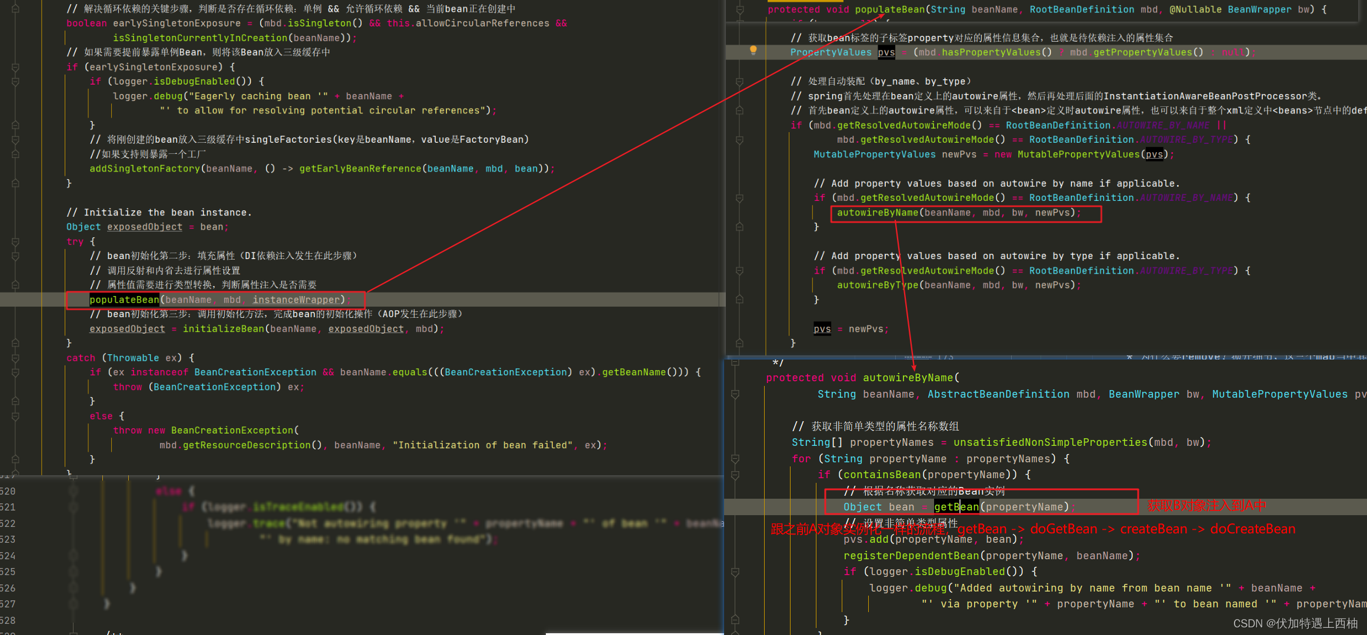Fold the 'protected void populateBean(' method marker

click(x=740, y=9)
